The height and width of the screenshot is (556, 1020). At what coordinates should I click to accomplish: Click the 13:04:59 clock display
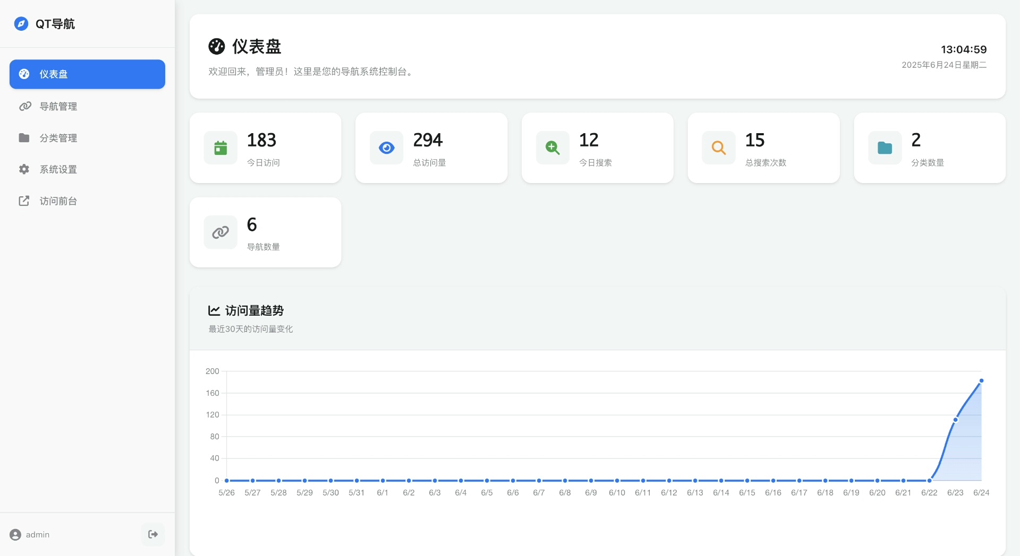[964, 49]
